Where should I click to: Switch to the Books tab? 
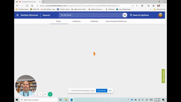pos(59,21)
